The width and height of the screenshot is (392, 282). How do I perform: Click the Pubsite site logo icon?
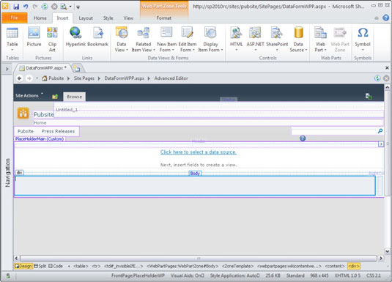tap(23, 114)
